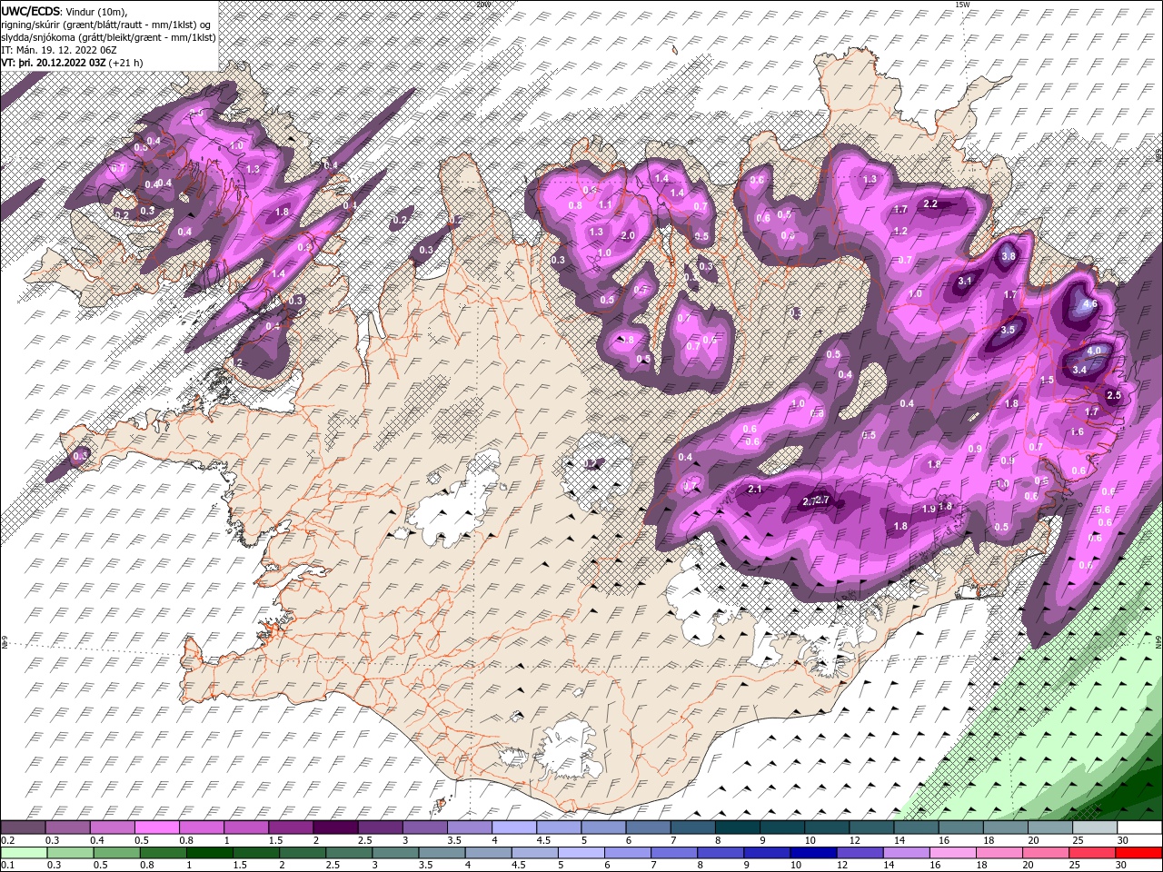
Task: Click the 30 label on the top legend row
Action: point(1125,840)
